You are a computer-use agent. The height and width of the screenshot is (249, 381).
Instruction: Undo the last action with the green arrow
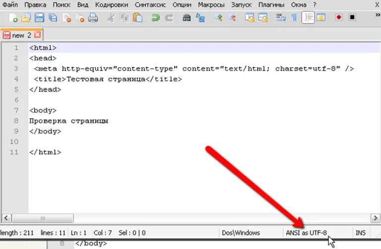pyautogui.click(x=155, y=18)
